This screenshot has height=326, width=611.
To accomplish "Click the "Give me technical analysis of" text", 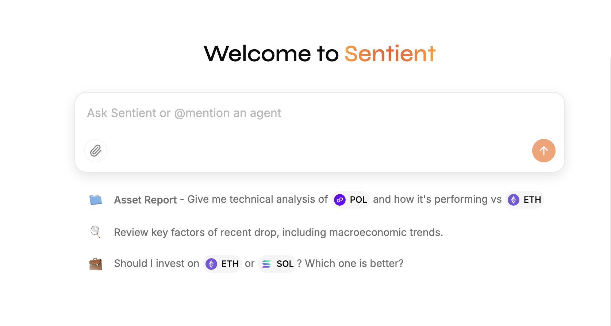I will pos(257,199).
